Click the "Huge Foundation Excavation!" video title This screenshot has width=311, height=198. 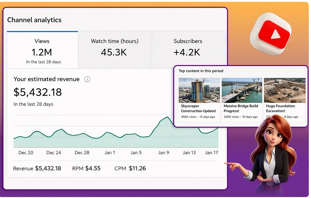pos(280,108)
